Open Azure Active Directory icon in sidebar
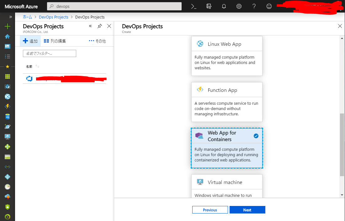Viewport: 345px width, 221px height. coord(8,177)
